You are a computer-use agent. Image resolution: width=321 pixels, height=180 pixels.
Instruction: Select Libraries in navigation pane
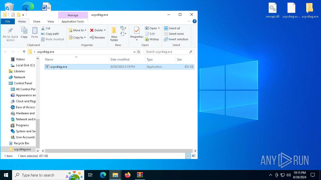click(x=19, y=71)
